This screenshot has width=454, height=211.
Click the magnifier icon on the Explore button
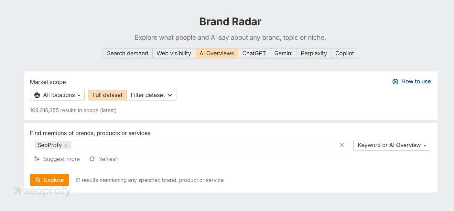click(38, 180)
